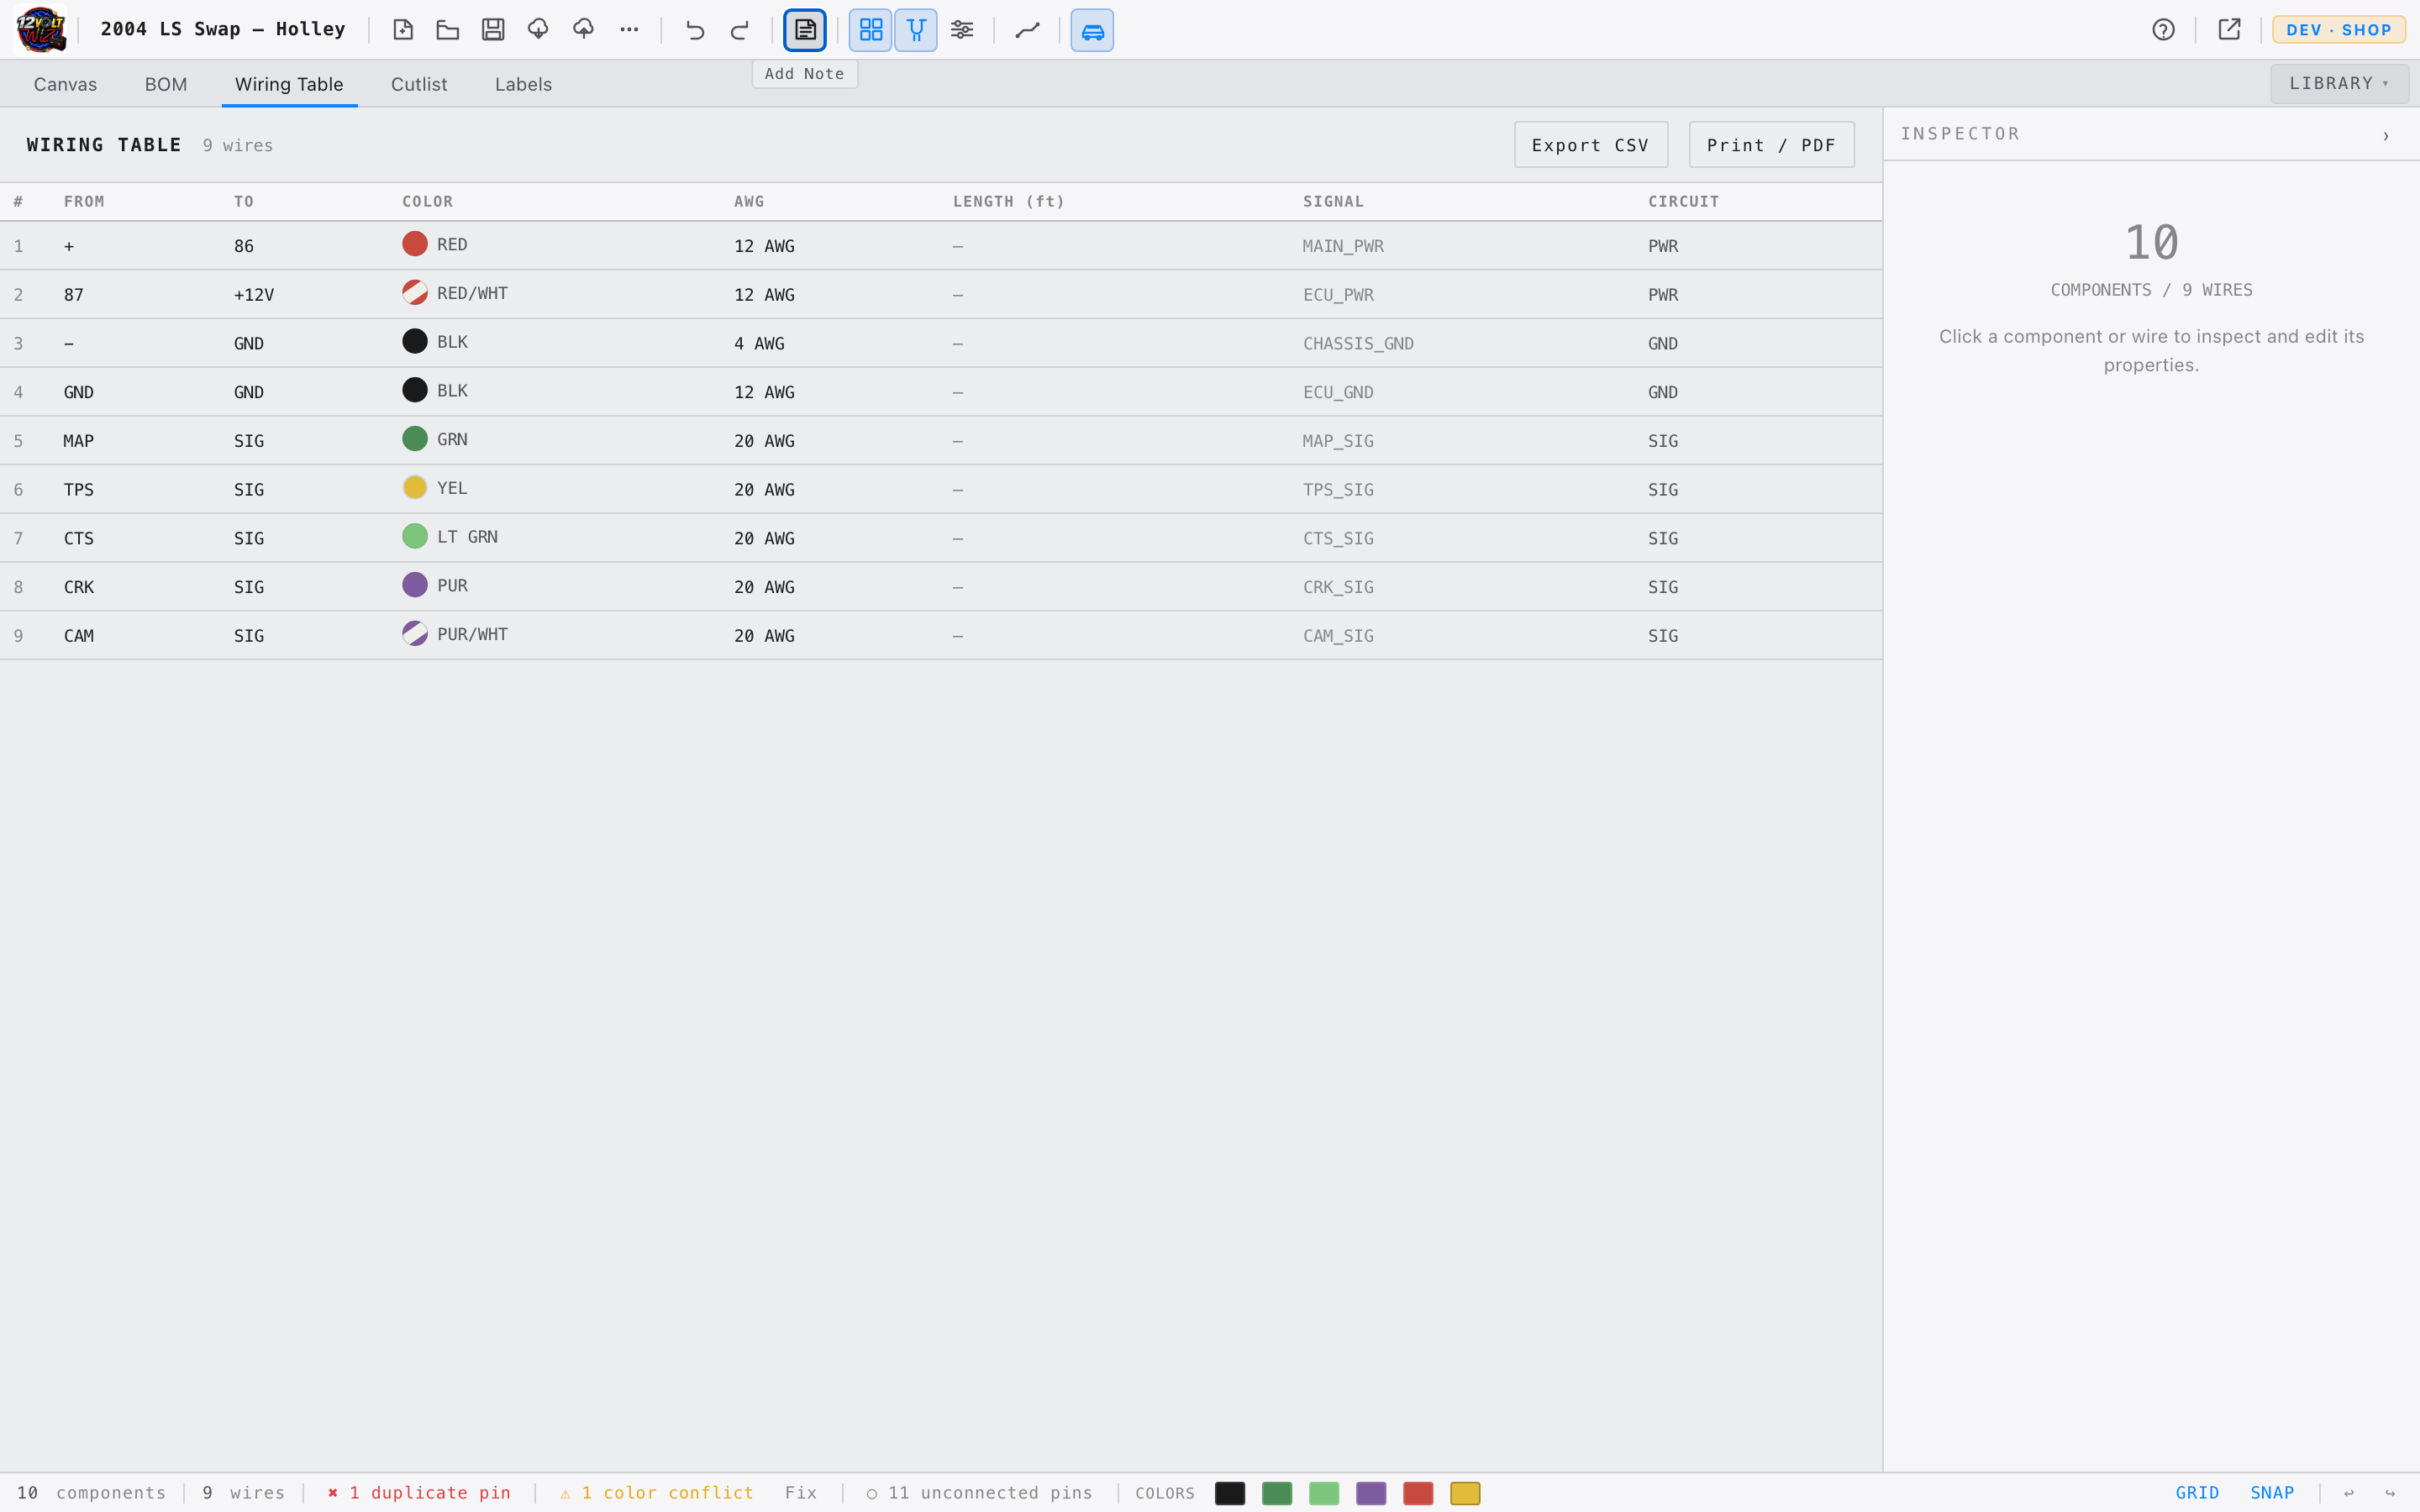This screenshot has height=1512, width=2420.
Task: Collapse the Inspector panel chevron
Action: click(2386, 136)
